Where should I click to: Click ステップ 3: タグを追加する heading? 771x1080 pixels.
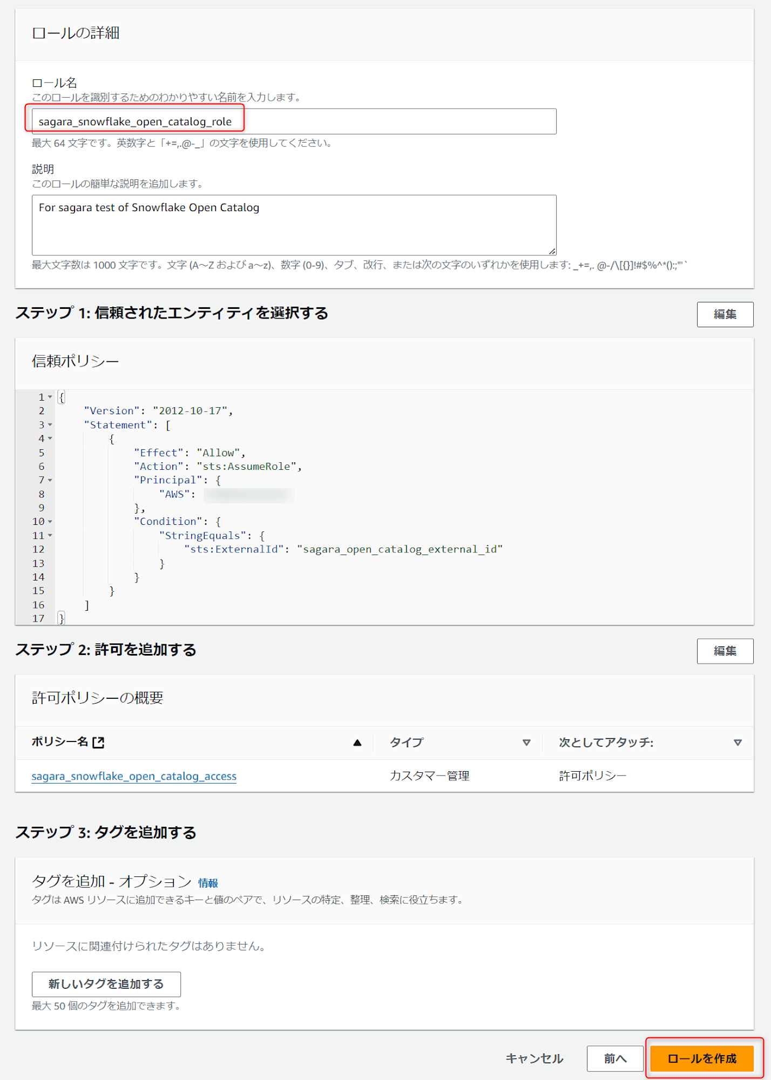pyautogui.click(x=106, y=833)
